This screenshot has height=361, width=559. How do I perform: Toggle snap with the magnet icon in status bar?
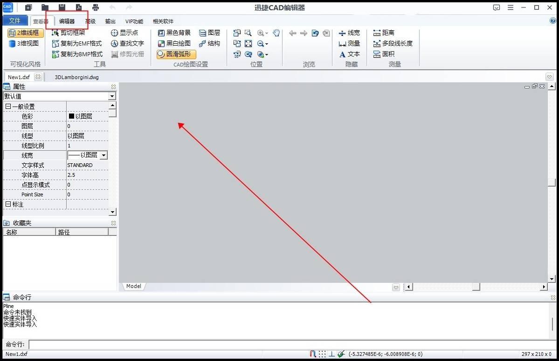pos(313,354)
